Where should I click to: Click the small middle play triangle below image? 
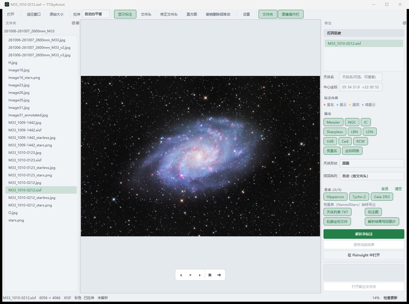click(190, 275)
